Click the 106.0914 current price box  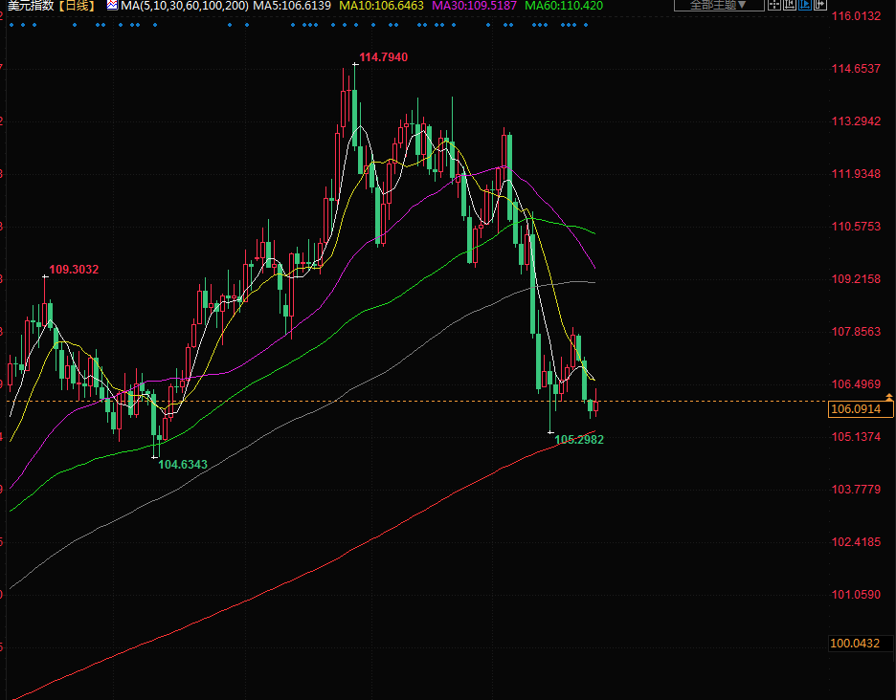tap(860, 409)
